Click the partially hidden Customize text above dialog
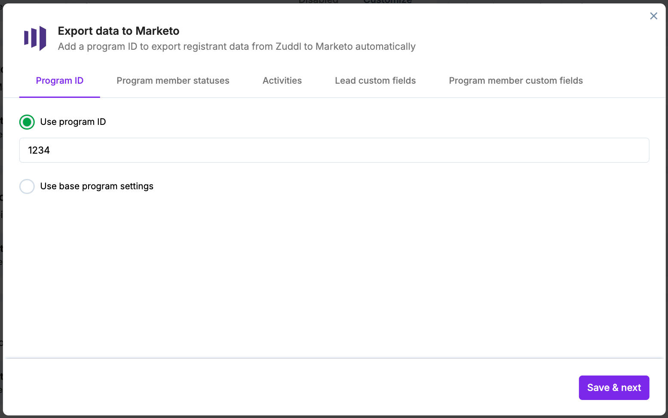This screenshot has height=418, width=668. tap(387, 2)
